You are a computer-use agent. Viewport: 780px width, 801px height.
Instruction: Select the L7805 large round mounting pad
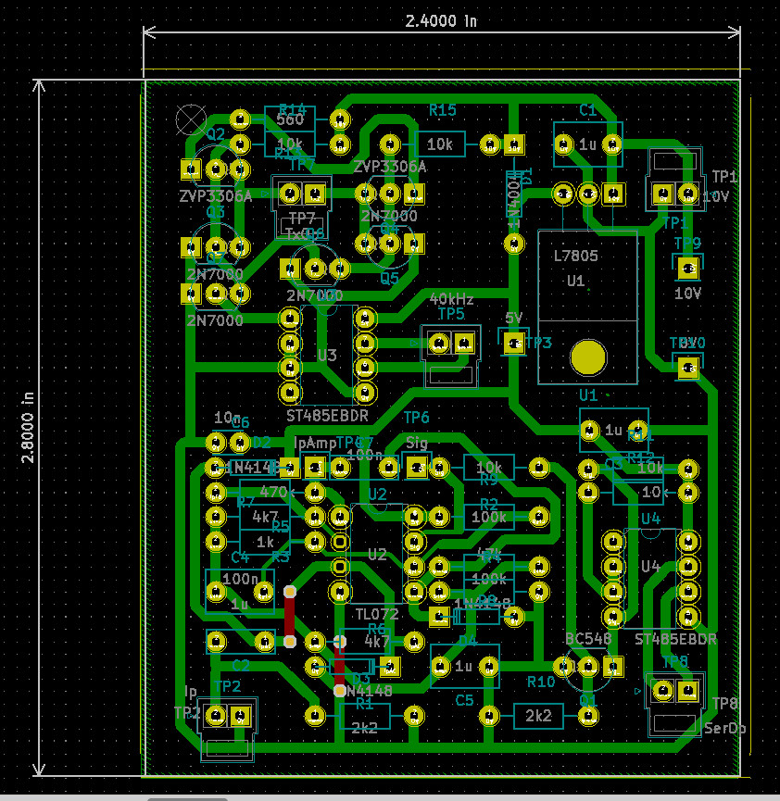click(588, 357)
